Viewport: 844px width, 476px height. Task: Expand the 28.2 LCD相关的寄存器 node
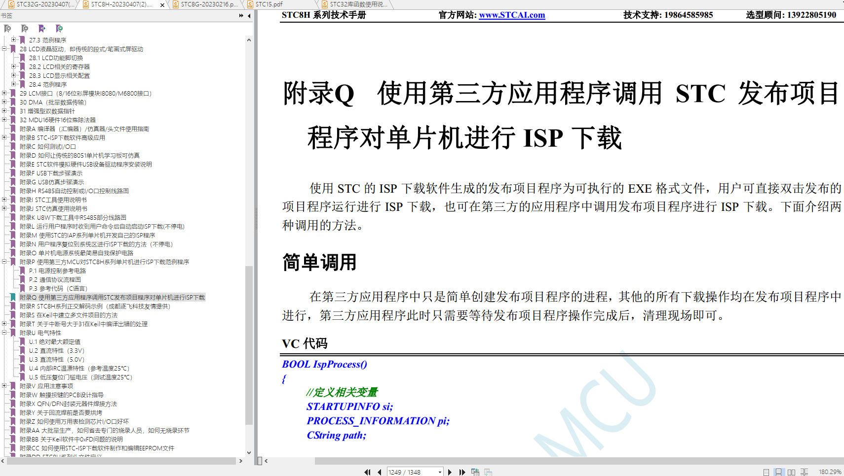click(13, 67)
